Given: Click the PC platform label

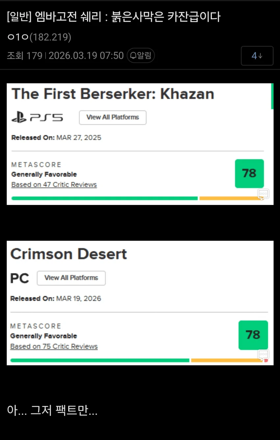Looking at the screenshot, I should click(20, 278).
